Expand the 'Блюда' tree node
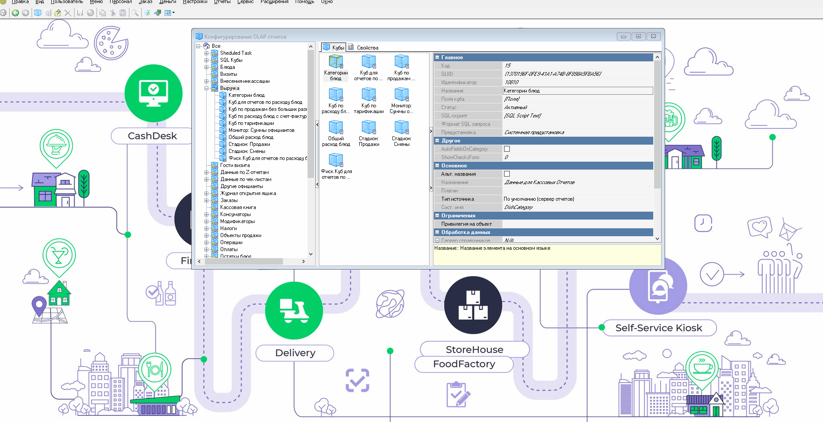 tap(206, 67)
